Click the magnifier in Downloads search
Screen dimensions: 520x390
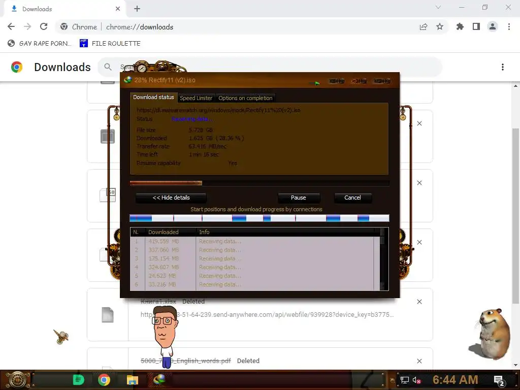108,67
